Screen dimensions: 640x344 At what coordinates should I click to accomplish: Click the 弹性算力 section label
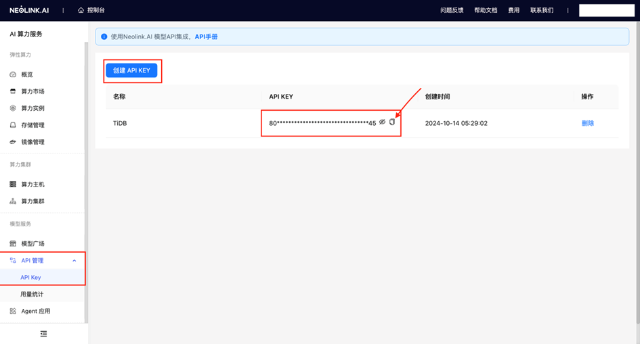(x=20, y=55)
